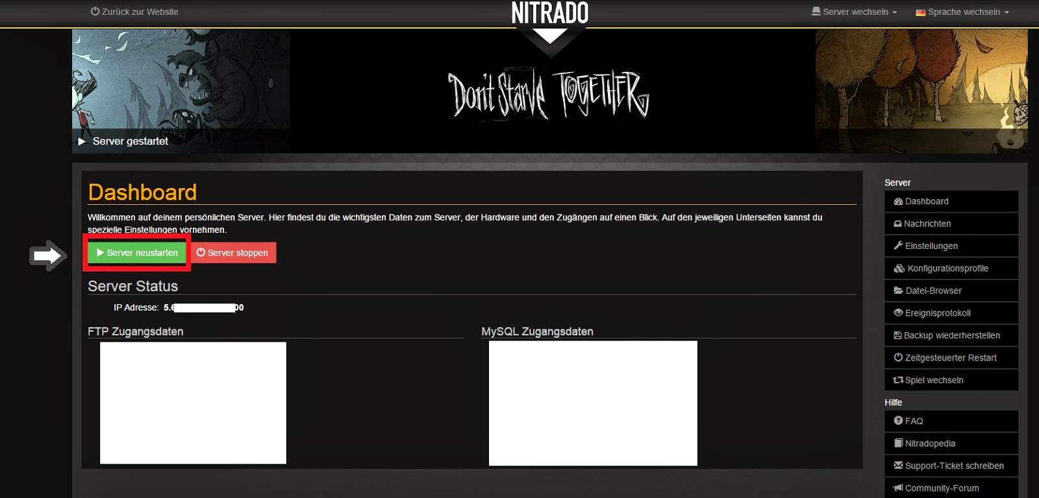Image resolution: width=1039 pixels, height=498 pixels.
Task: Click the Nitrado logo at the top
Action: coord(549,13)
